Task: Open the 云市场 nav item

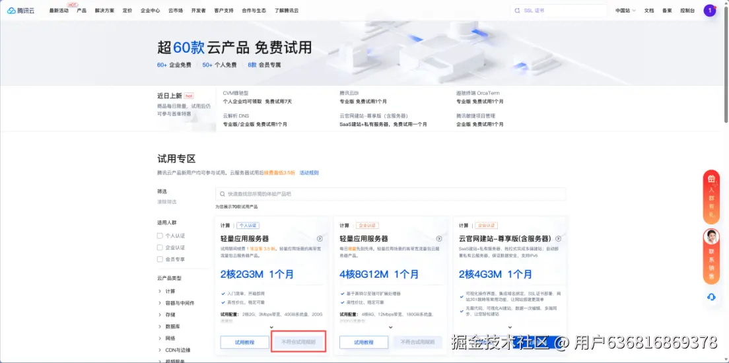Action: pyautogui.click(x=175, y=10)
